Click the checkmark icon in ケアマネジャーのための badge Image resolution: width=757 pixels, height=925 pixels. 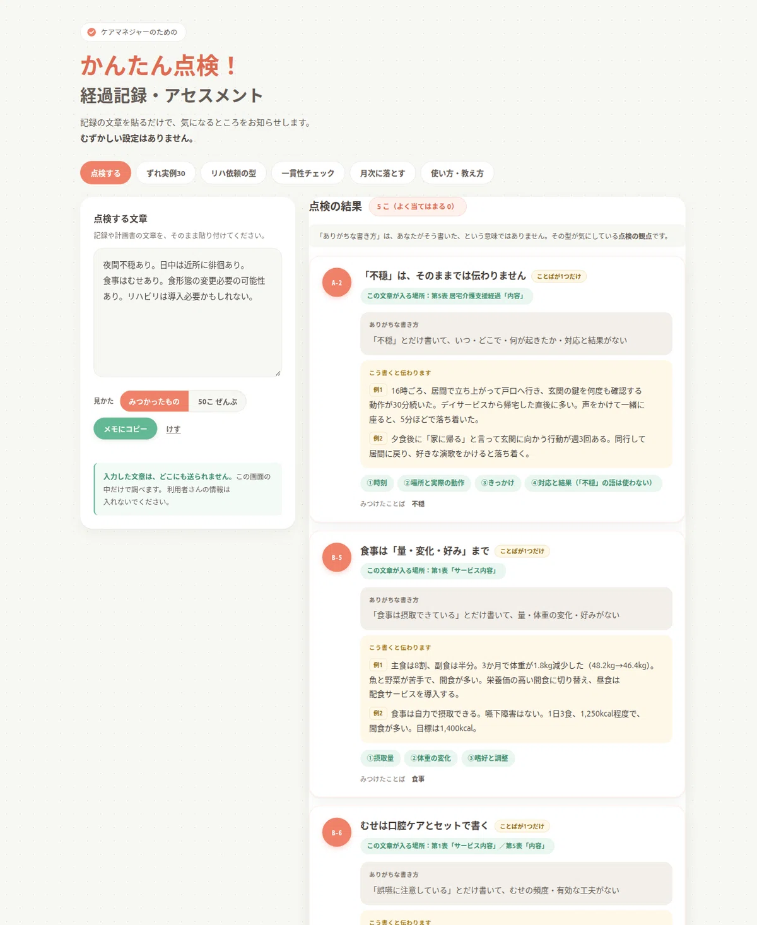[x=91, y=32]
